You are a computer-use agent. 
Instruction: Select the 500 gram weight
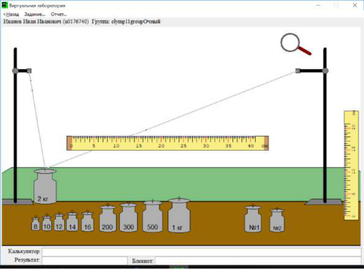tap(152, 216)
